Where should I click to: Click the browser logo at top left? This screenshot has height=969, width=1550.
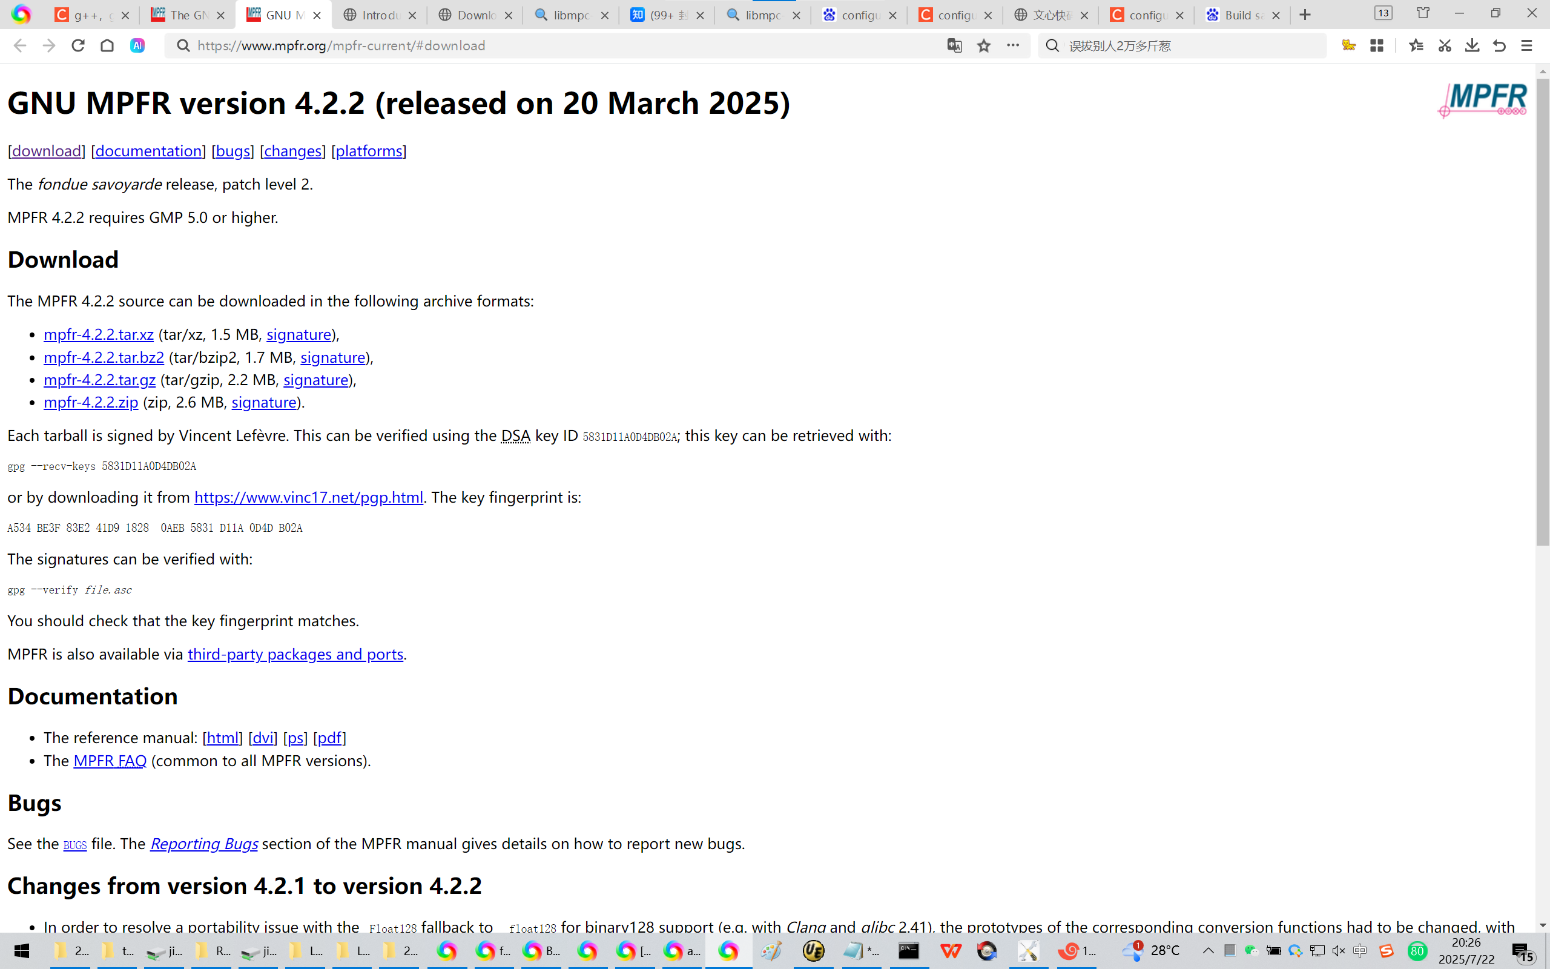coord(21,14)
